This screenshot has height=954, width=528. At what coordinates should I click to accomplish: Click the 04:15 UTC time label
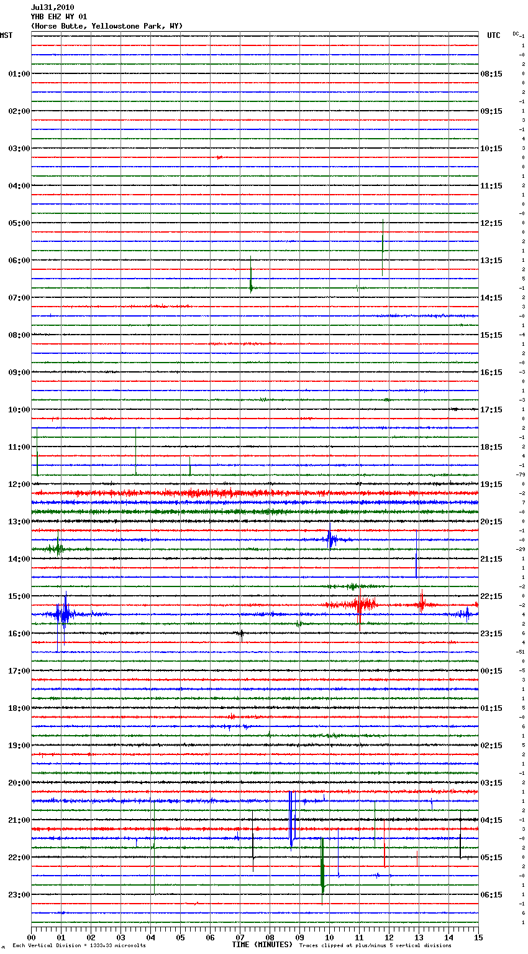(491, 820)
